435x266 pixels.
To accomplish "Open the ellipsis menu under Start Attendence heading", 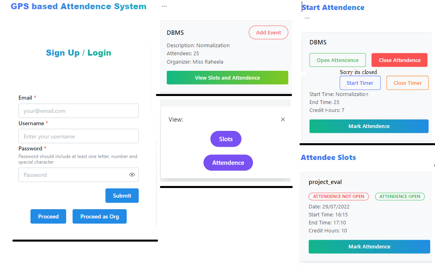I will 307,17.
